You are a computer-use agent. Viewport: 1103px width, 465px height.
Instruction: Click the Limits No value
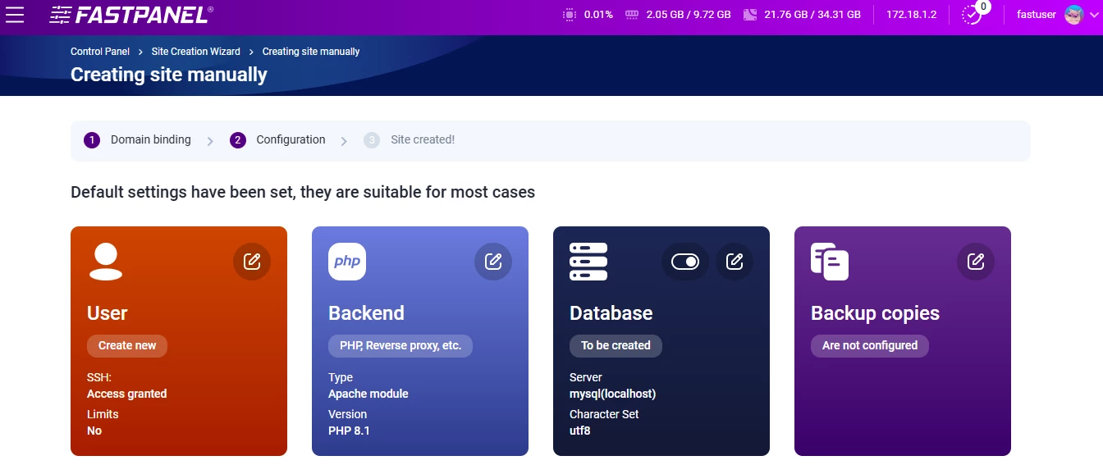(94, 431)
